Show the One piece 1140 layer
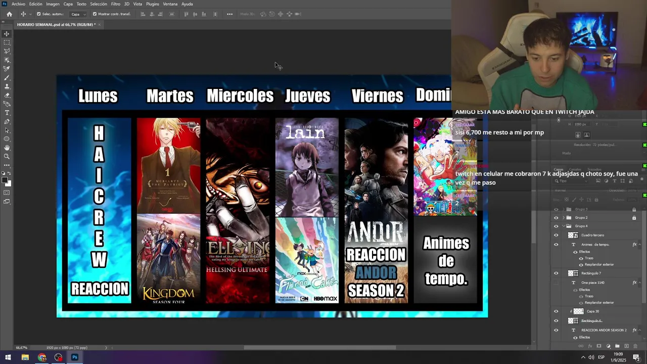 (556, 283)
